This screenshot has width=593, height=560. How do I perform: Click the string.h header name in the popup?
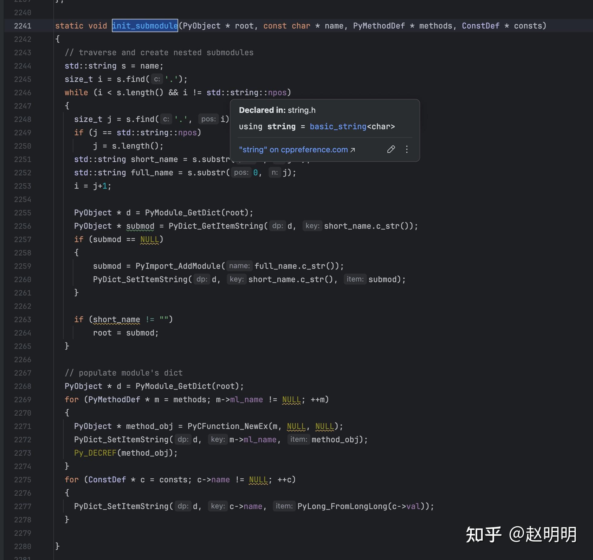(302, 110)
